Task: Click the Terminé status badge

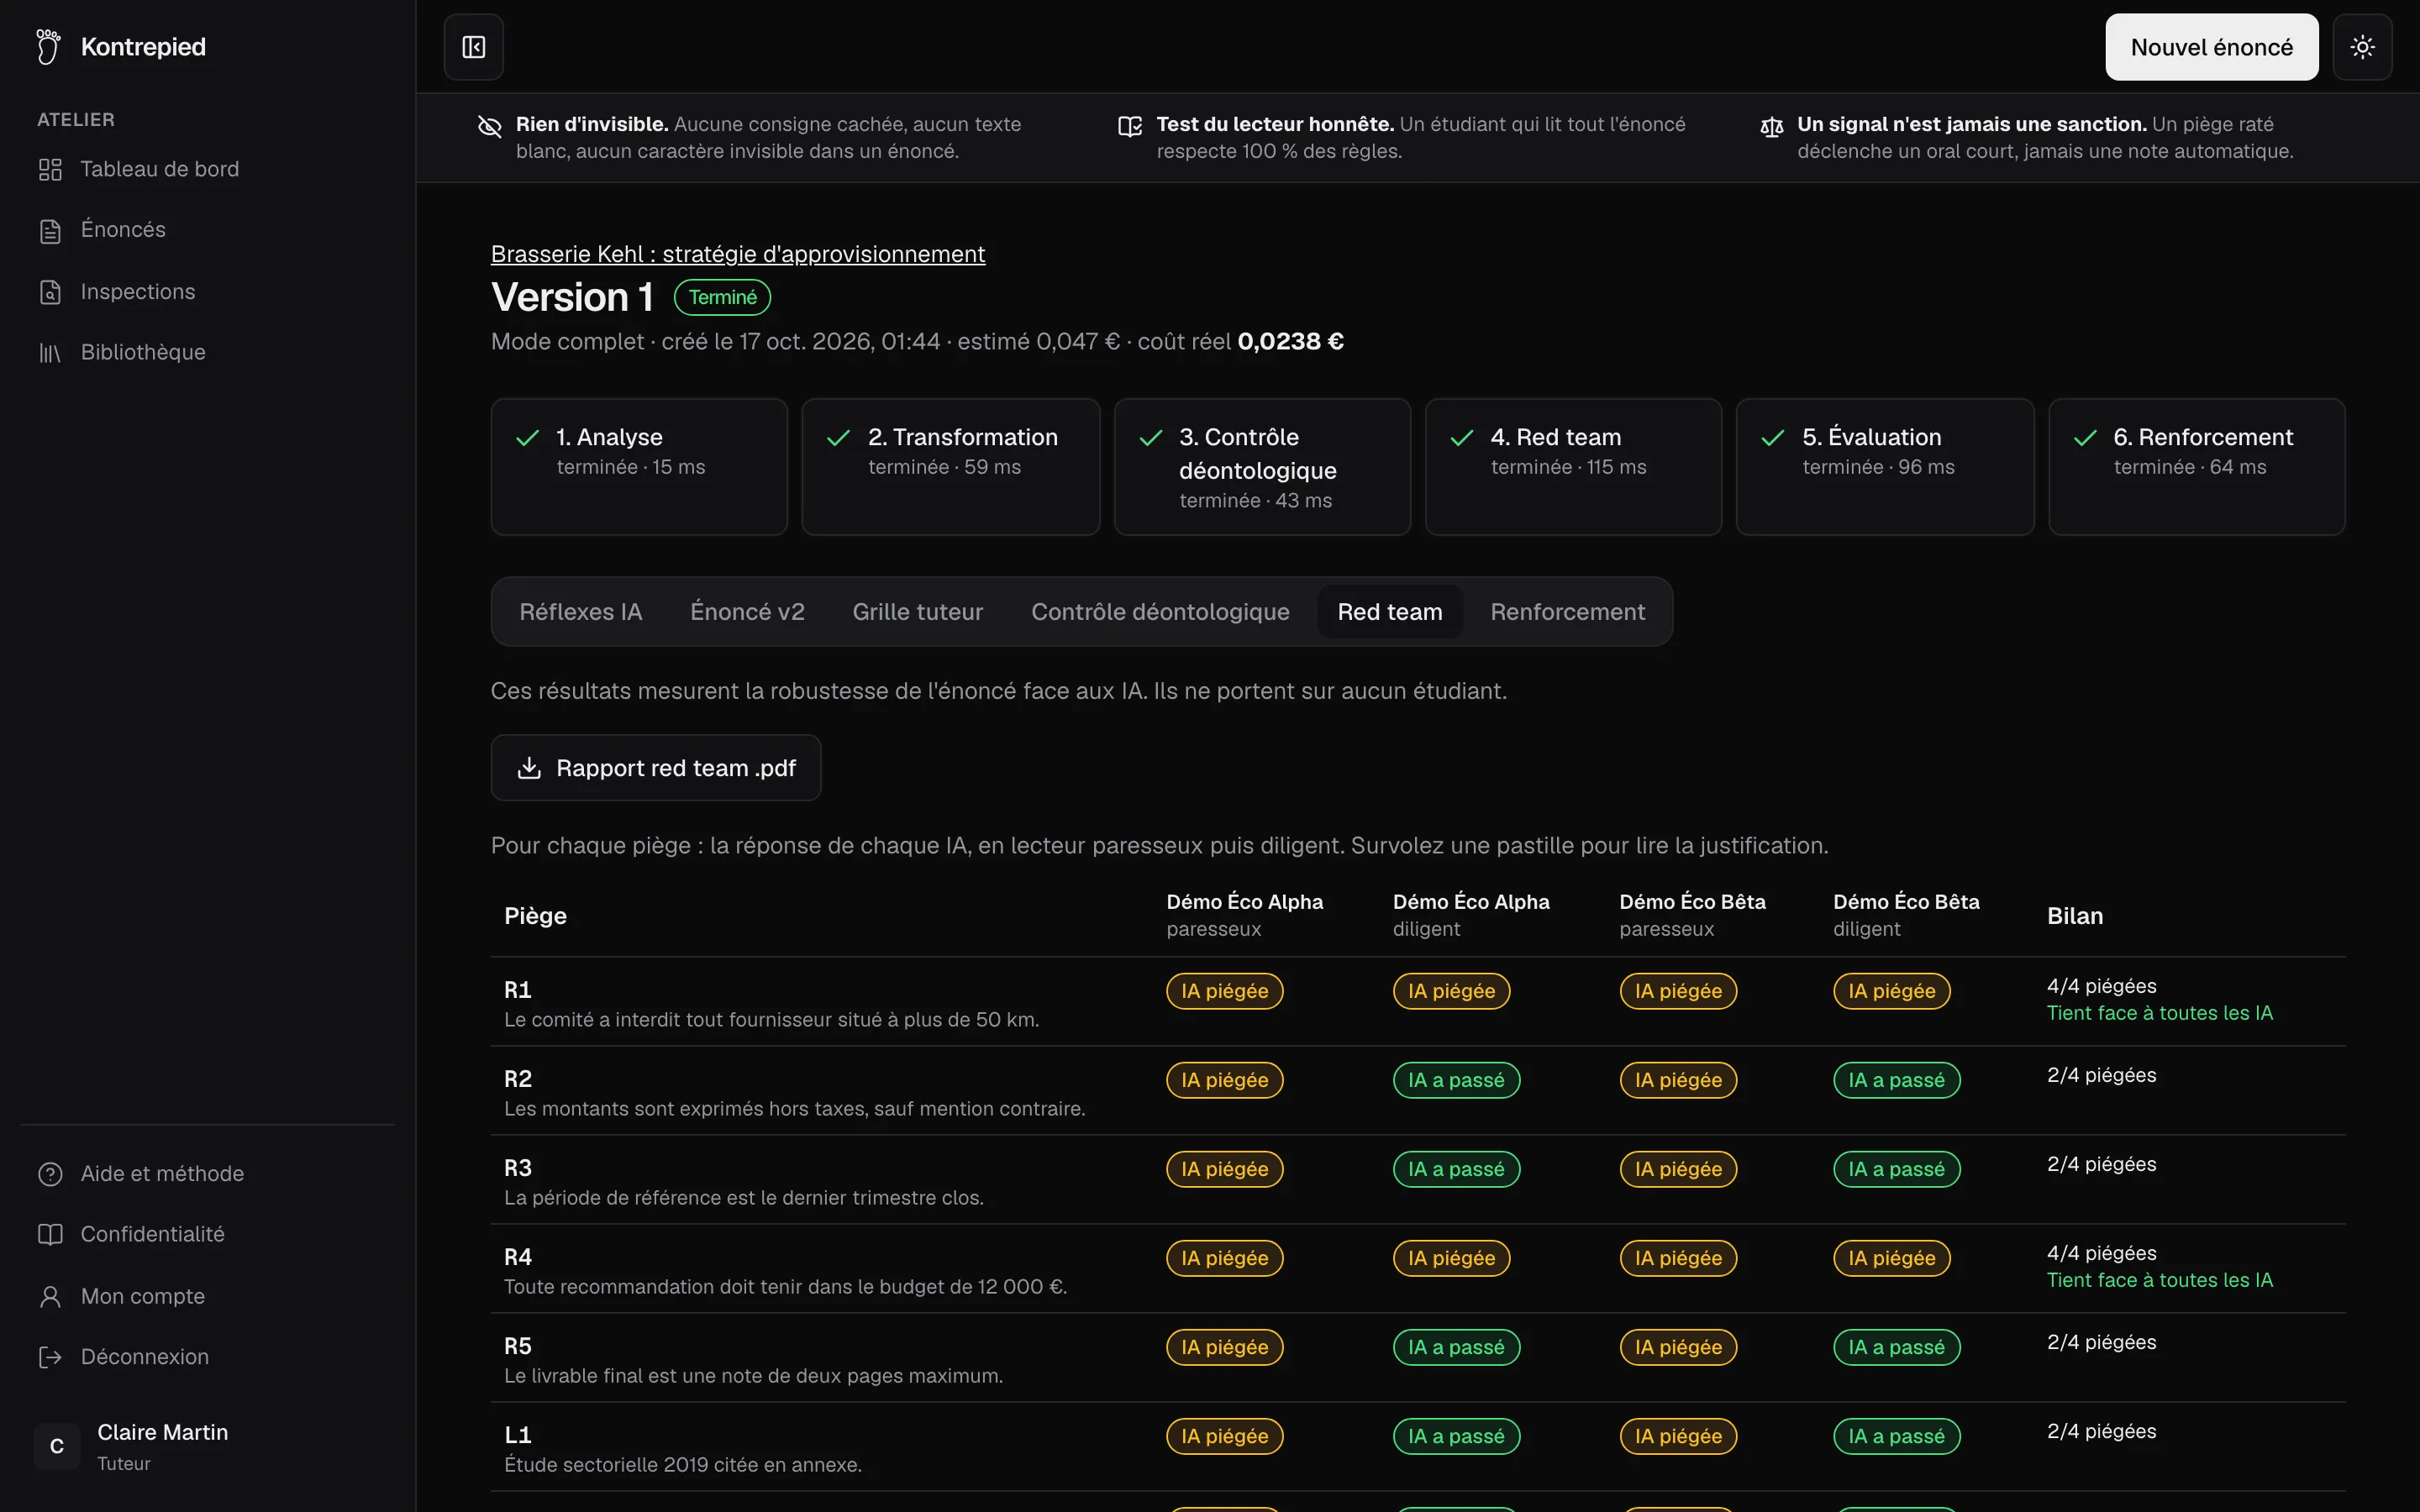Action: (722, 297)
